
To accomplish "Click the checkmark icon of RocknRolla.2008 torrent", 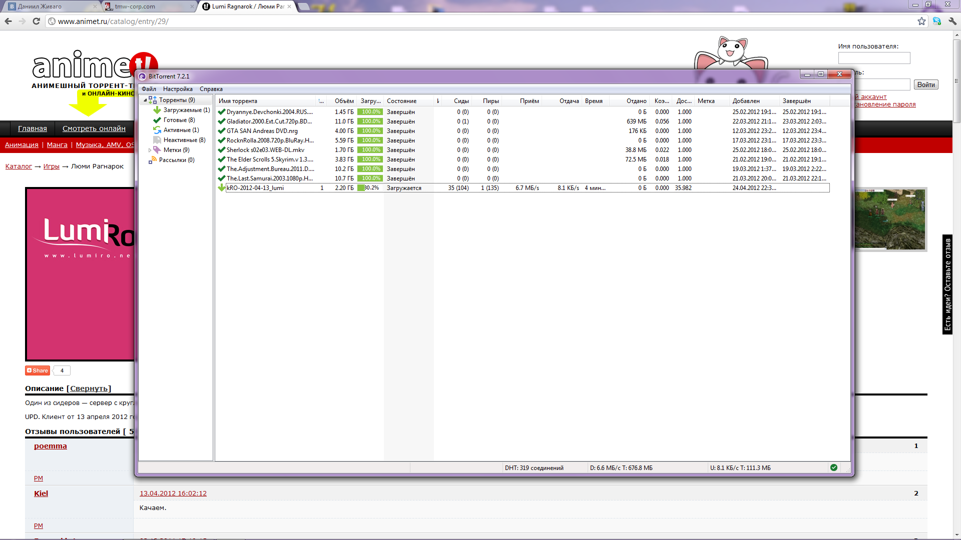I will click(x=221, y=140).
